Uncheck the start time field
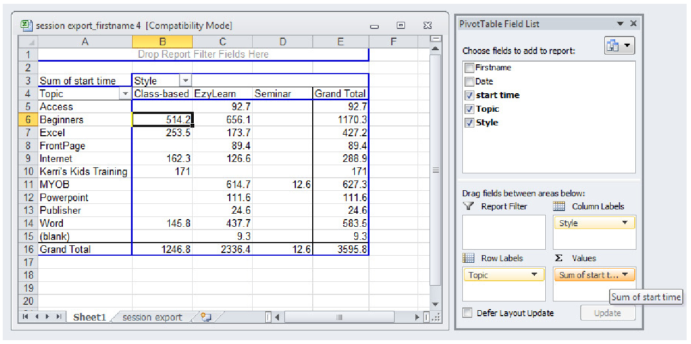Image resolution: width=691 pixels, height=344 pixels. (x=469, y=95)
